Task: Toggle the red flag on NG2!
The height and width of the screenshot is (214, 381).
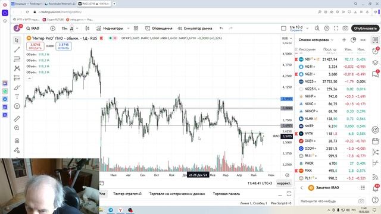Action: pos(296,74)
